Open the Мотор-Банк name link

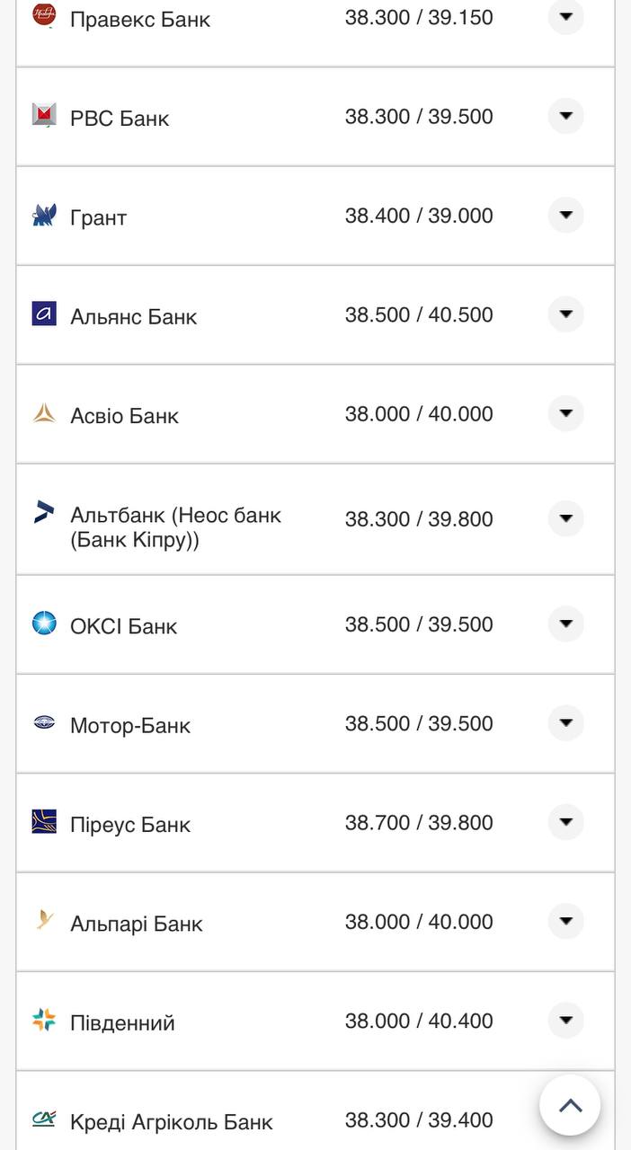(130, 726)
